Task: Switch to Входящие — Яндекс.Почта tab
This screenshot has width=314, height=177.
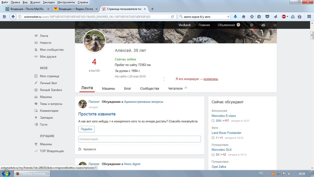Action: pyautogui.click(x=76, y=9)
